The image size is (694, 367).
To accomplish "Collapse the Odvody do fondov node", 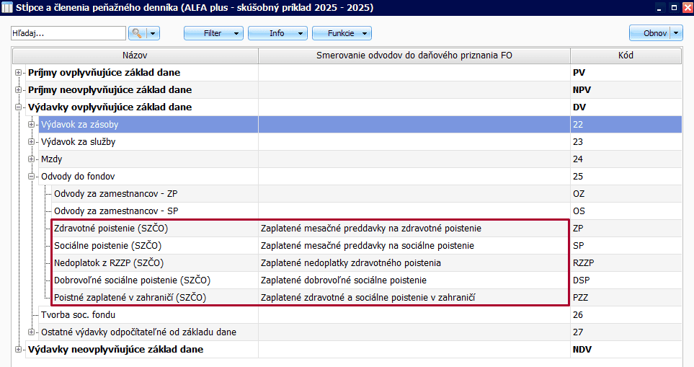I will click(x=31, y=177).
